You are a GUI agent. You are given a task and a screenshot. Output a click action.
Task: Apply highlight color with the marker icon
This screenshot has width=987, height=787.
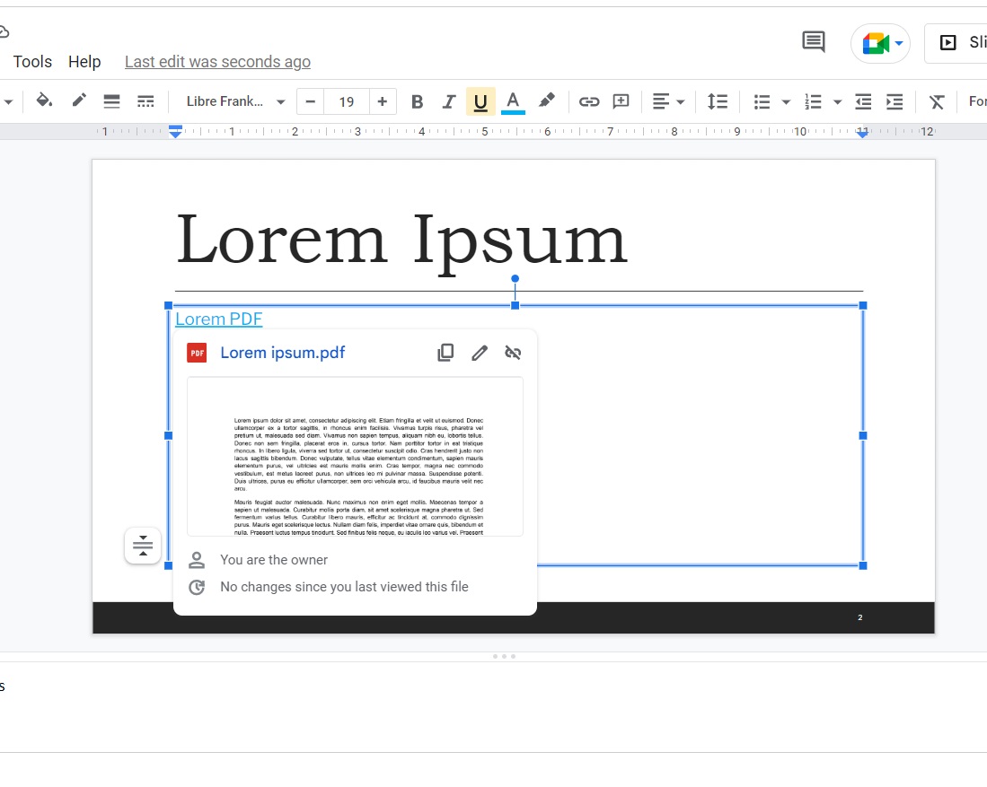point(547,101)
